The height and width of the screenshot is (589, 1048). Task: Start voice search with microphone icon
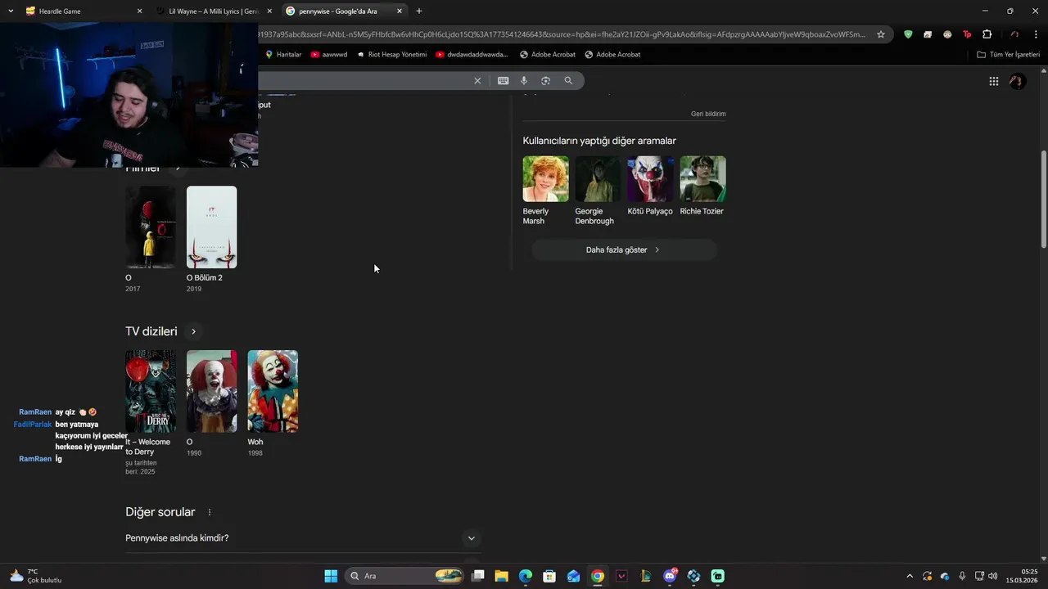pos(524,81)
